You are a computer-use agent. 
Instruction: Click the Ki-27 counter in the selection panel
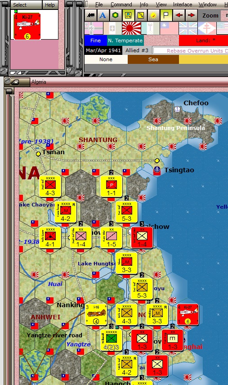[27, 26]
